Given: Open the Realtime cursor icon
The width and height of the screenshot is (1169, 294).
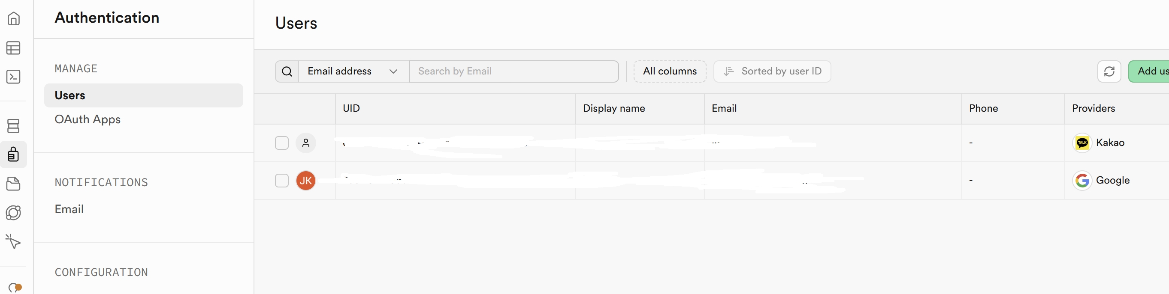Looking at the screenshot, I should click(x=14, y=241).
